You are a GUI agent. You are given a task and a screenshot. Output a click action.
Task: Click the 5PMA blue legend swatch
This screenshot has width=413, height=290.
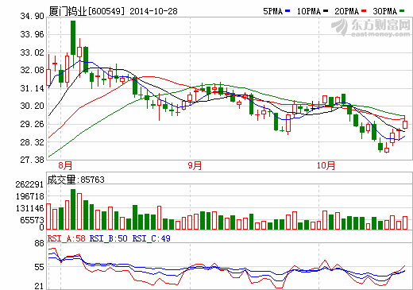[x=288, y=11]
